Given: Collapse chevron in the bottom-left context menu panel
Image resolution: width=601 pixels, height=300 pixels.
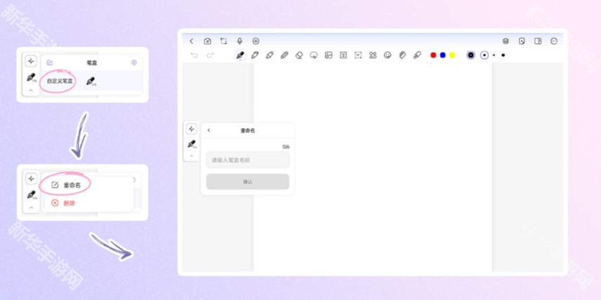Looking at the screenshot, I should [31, 207].
